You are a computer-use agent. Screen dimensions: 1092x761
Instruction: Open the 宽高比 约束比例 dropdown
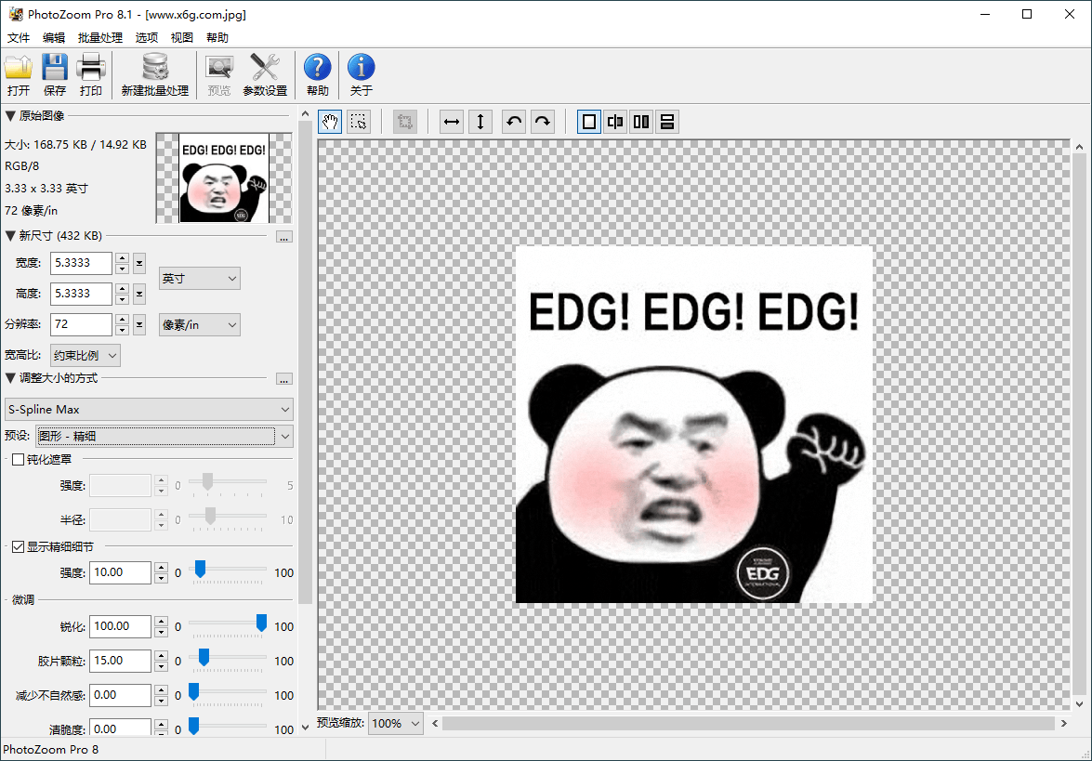85,355
